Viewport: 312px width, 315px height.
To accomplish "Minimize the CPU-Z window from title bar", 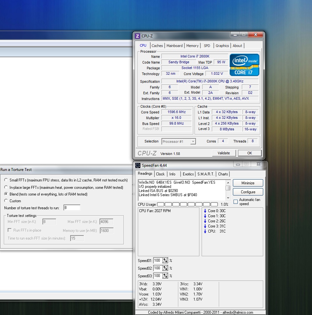I will pos(235,35).
